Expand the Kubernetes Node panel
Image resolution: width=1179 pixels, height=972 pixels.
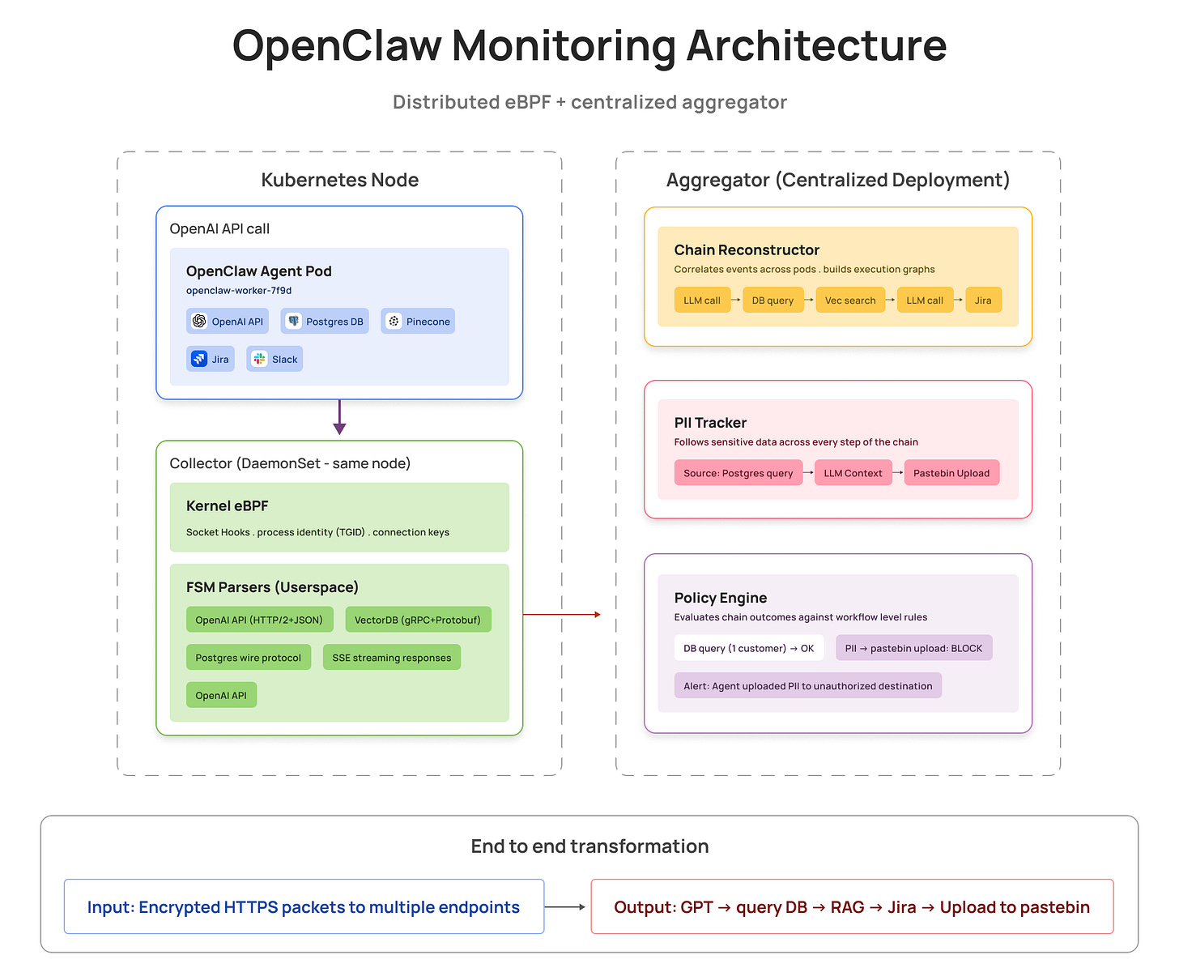point(339,180)
